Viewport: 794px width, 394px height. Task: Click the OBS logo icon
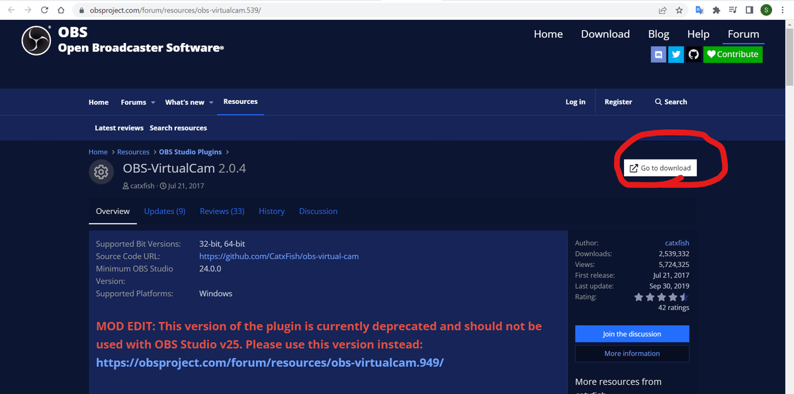(x=36, y=40)
